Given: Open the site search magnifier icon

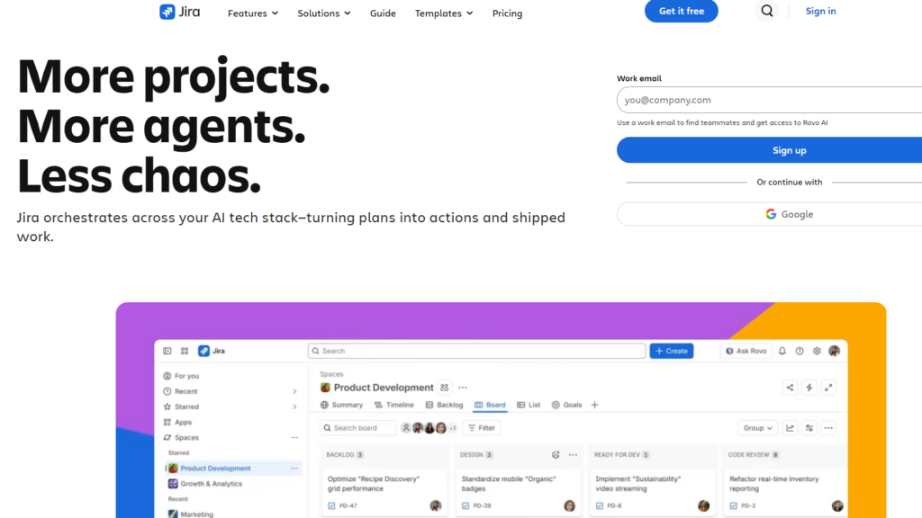Looking at the screenshot, I should tap(767, 11).
